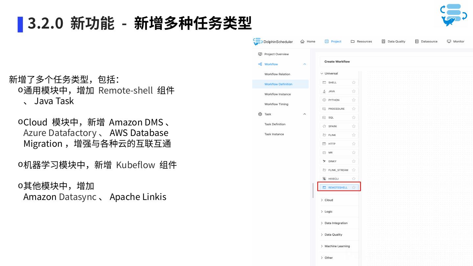
Task: Favorite the MR task with its star
Action: pos(354,153)
